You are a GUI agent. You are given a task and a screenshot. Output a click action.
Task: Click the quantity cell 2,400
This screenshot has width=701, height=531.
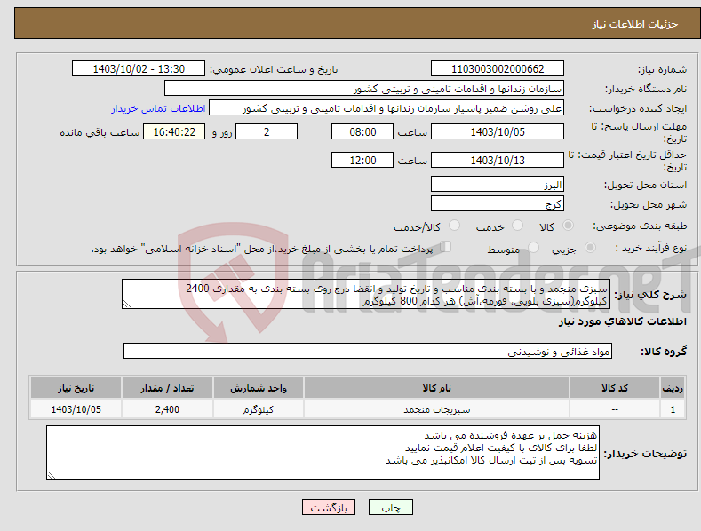pyautogui.click(x=167, y=409)
